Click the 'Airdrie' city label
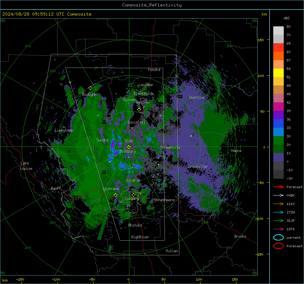This screenshot has height=284, width=304. (x=133, y=180)
